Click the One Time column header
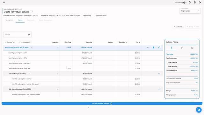204x115 pixels. (68, 42)
